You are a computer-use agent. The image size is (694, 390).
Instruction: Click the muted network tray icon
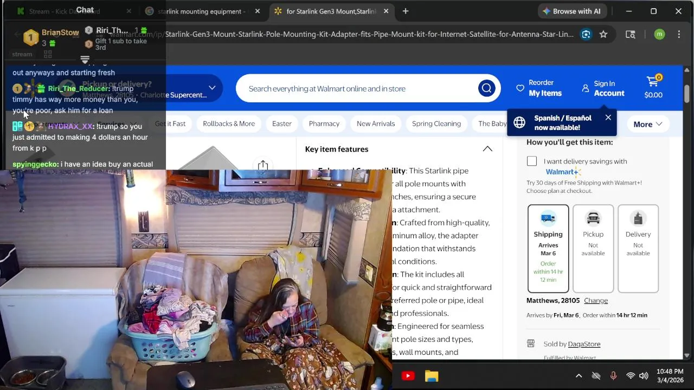point(596,376)
